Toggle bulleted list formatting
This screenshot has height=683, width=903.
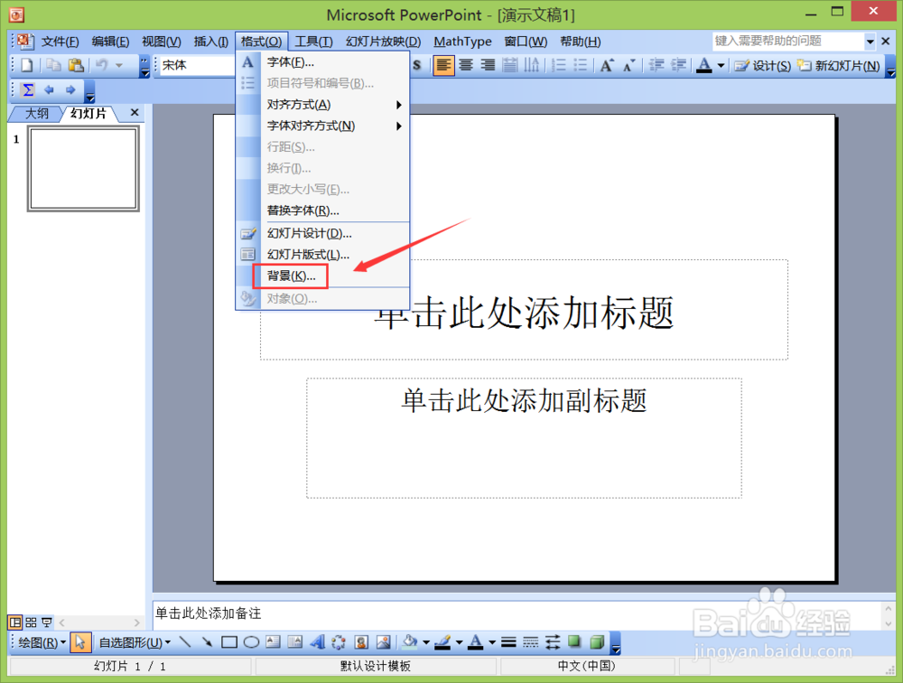pyautogui.click(x=581, y=65)
